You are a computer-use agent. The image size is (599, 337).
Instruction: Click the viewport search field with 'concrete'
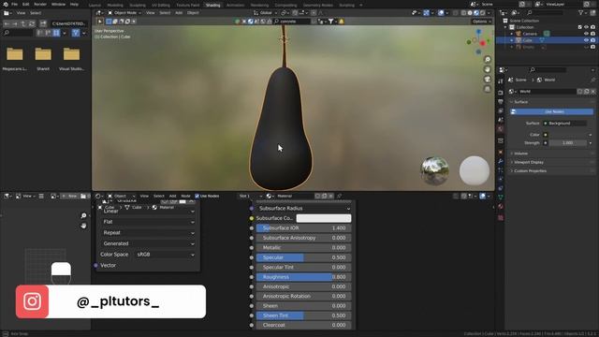coord(292,22)
